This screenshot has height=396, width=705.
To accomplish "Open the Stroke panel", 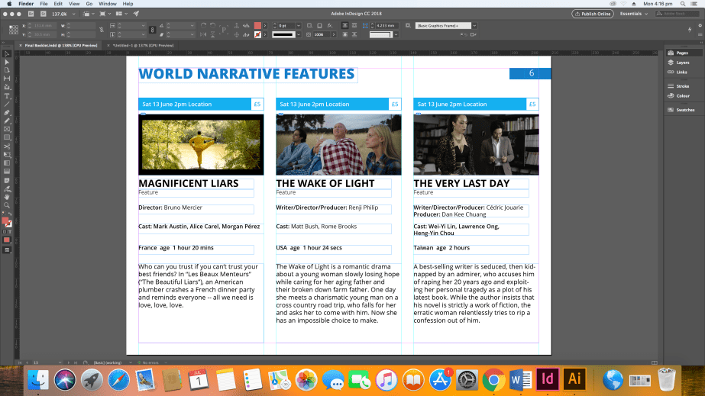I will point(683,86).
